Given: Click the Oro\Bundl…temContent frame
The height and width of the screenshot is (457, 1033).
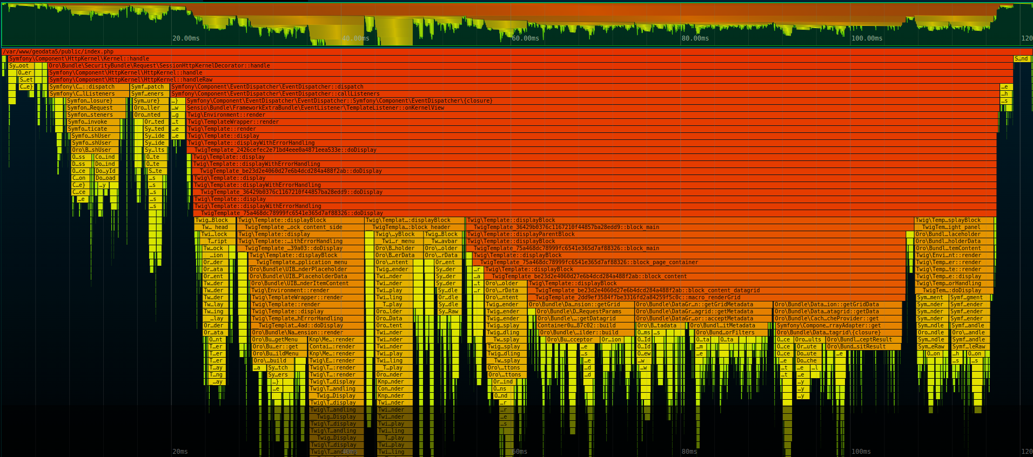Looking at the screenshot, I should pos(954,248).
